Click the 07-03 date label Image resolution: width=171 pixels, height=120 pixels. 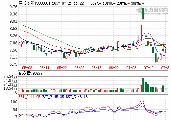131,68
